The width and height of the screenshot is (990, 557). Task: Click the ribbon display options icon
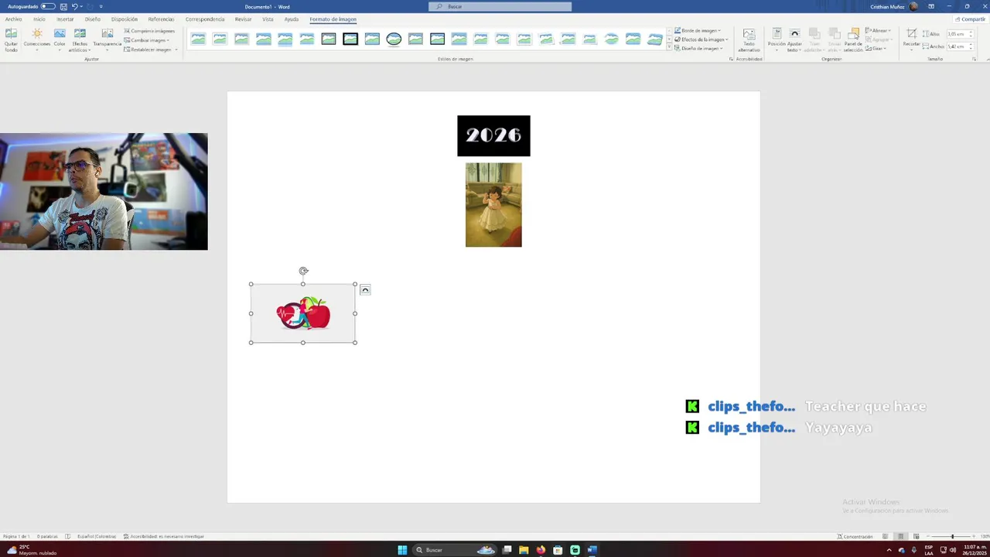(x=931, y=6)
